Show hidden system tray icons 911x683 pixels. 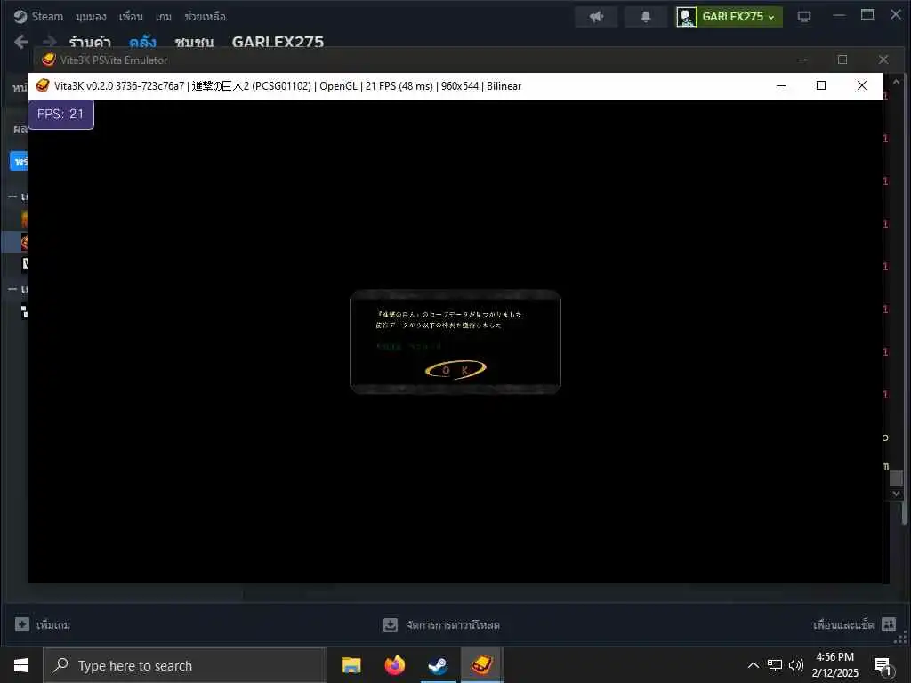click(753, 665)
